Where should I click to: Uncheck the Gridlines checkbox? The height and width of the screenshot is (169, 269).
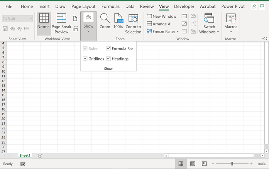85,59
